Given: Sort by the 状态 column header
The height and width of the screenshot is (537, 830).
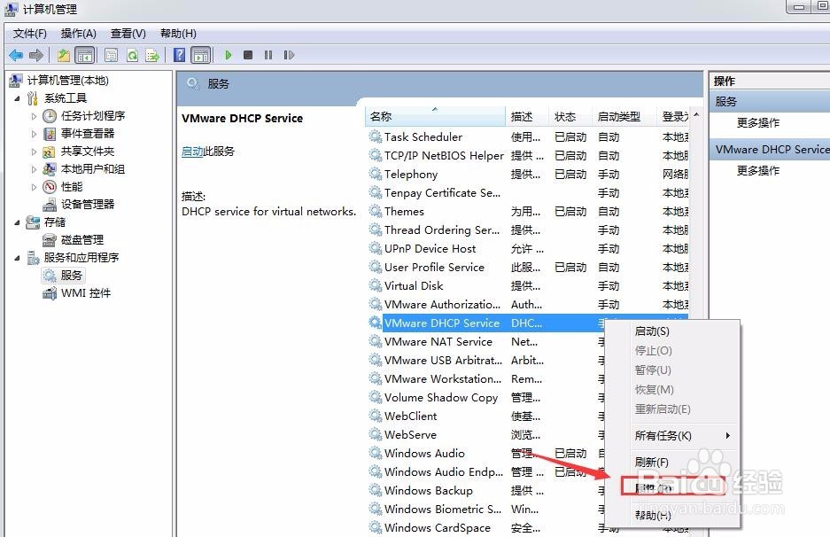Looking at the screenshot, I should tap(570, 116).
